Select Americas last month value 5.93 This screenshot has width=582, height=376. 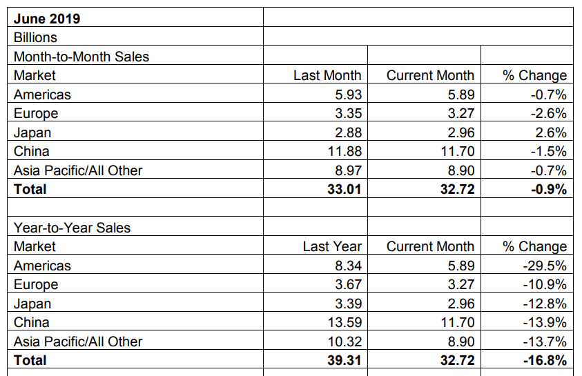(348, 95)
